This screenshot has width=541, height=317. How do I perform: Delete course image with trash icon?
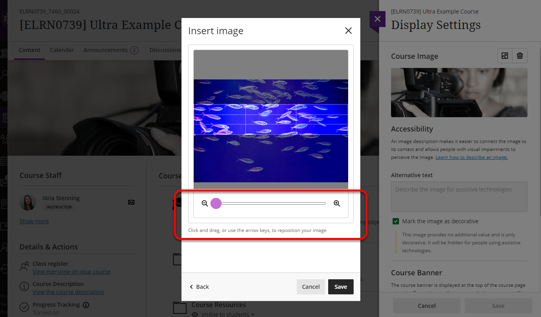pos(520,56)
